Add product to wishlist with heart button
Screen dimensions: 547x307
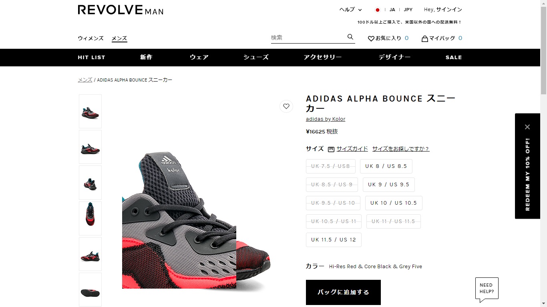(286, 106)
